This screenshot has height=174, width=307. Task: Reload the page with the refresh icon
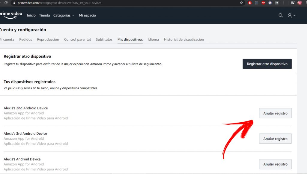6,3
